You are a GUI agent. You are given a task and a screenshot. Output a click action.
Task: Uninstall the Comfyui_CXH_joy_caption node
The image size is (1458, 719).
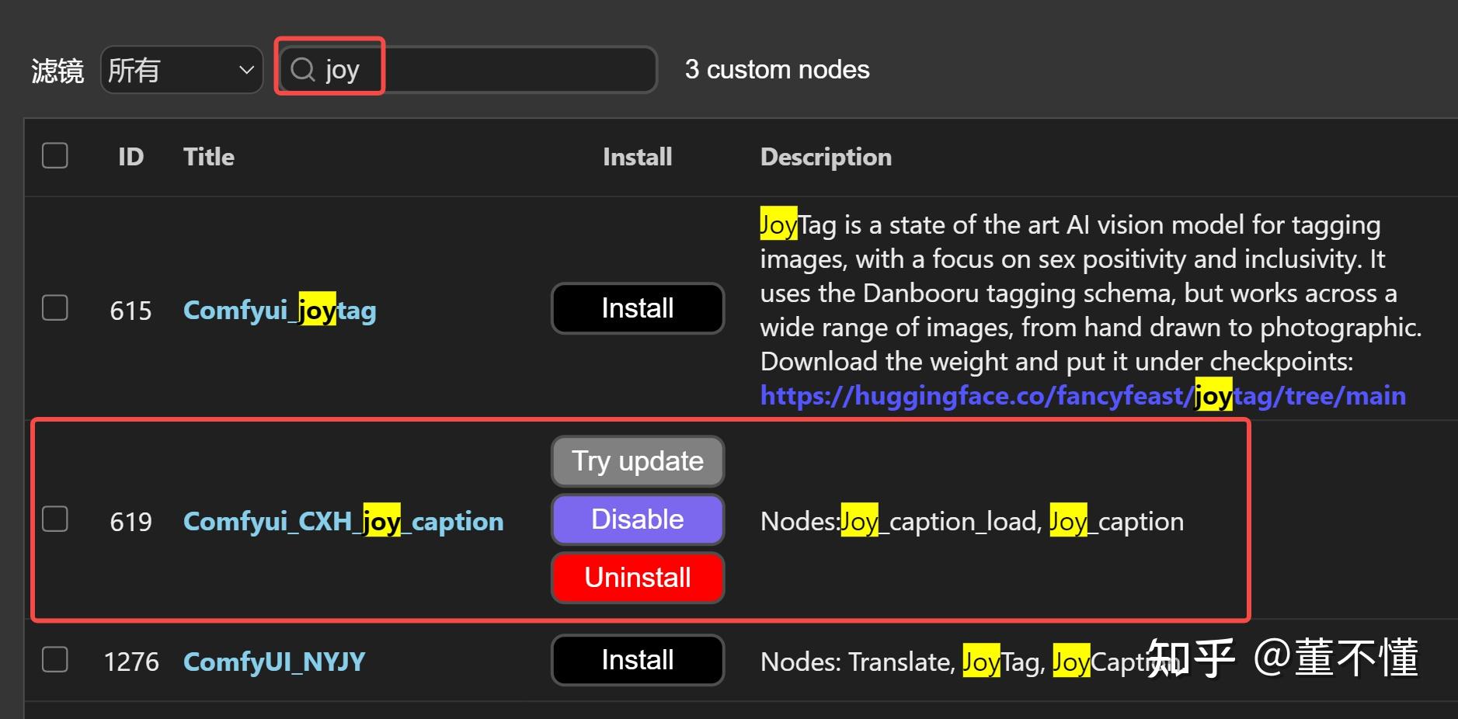tap(637, 578)
